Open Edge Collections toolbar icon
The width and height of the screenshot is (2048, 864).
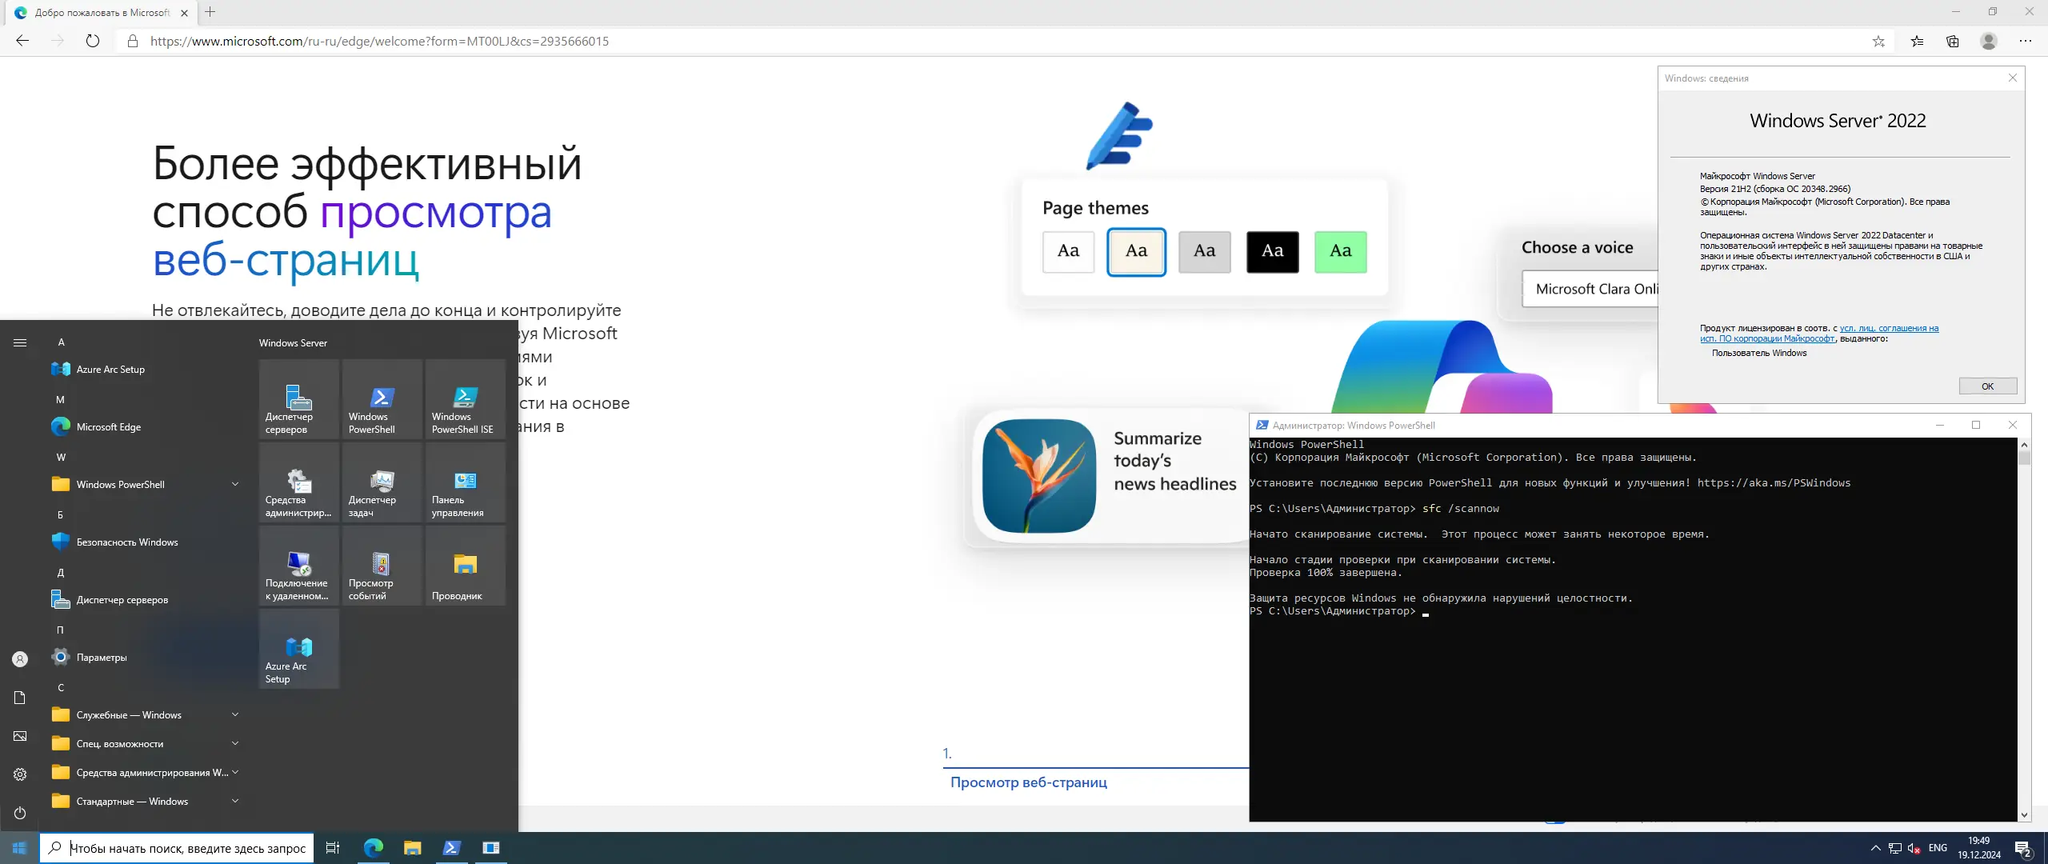pyautogui.click(x=1952, y=41)
